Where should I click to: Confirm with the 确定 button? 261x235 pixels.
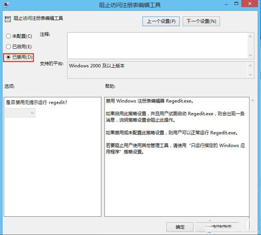coord(180,227)
